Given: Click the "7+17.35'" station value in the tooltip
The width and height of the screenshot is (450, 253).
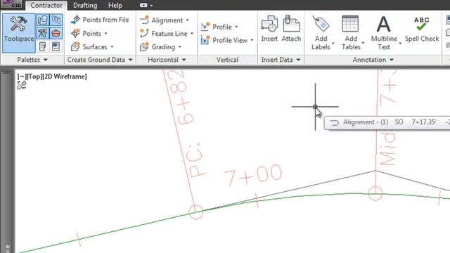Looking at the screenshot, I should tap(424, 122).
